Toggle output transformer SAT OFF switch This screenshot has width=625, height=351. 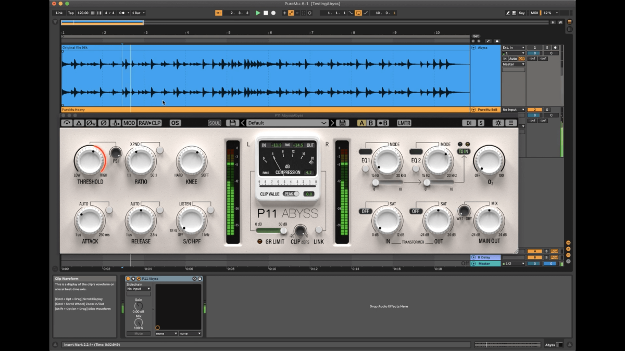tap(416, 211)
